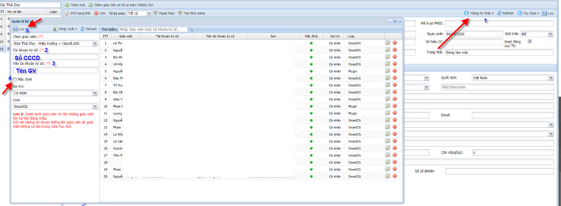Expand the Vai trò combo box

click(x=95, y=93)
